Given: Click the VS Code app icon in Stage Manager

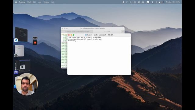Looking at the screenshot, I should [16, 40].
